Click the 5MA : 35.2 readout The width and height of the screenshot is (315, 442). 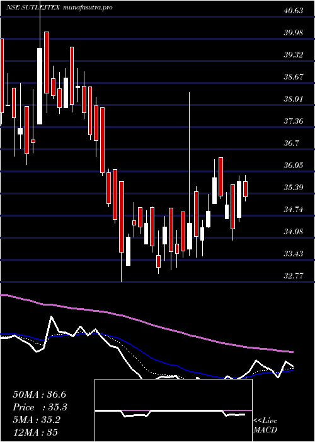pos(37,420)
